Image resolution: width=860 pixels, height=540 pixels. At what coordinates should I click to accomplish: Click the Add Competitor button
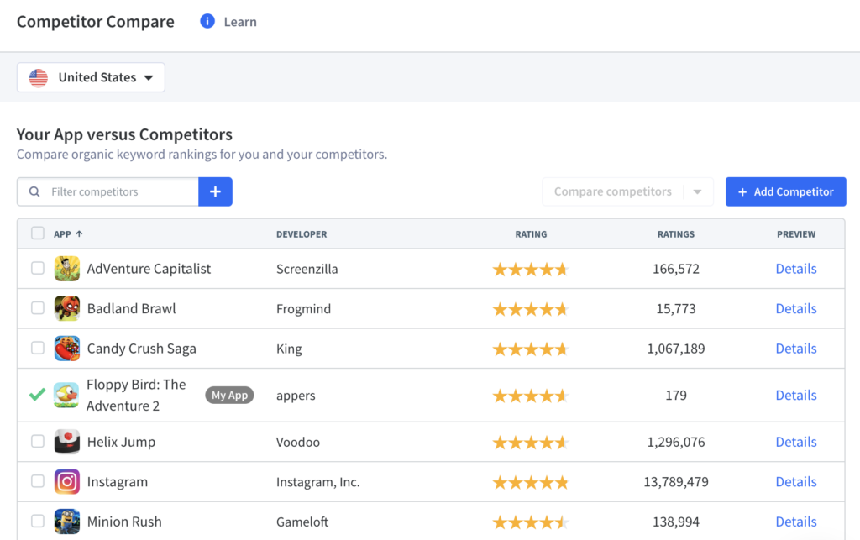pos(786,191)
